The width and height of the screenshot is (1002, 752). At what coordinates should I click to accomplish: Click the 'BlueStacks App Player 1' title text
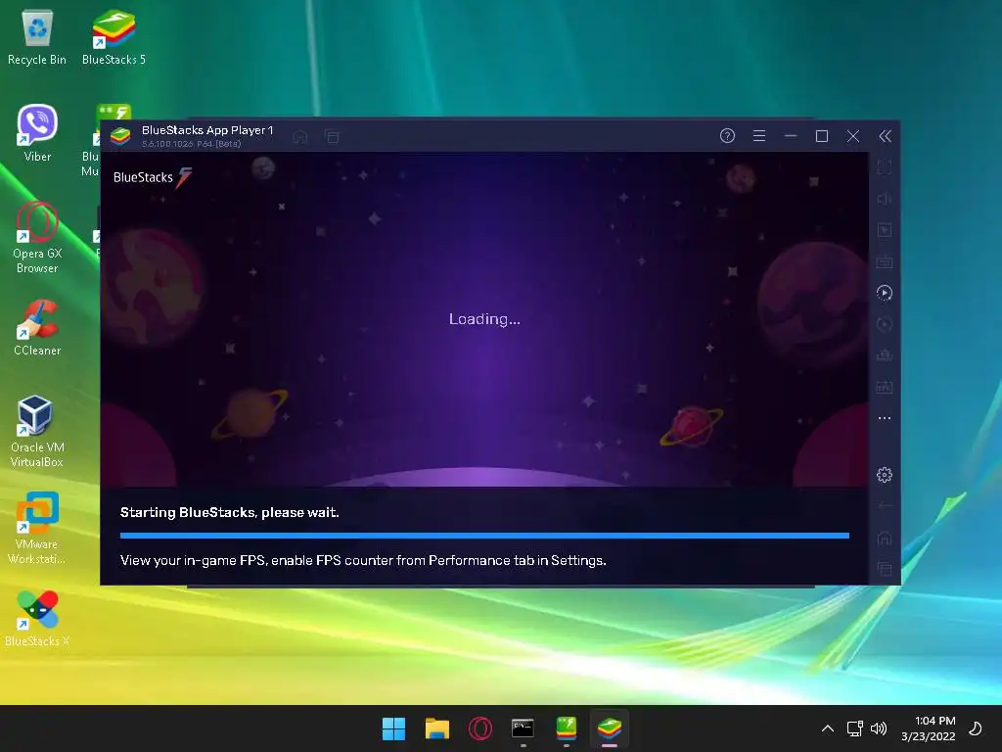(x=207, y=130)
